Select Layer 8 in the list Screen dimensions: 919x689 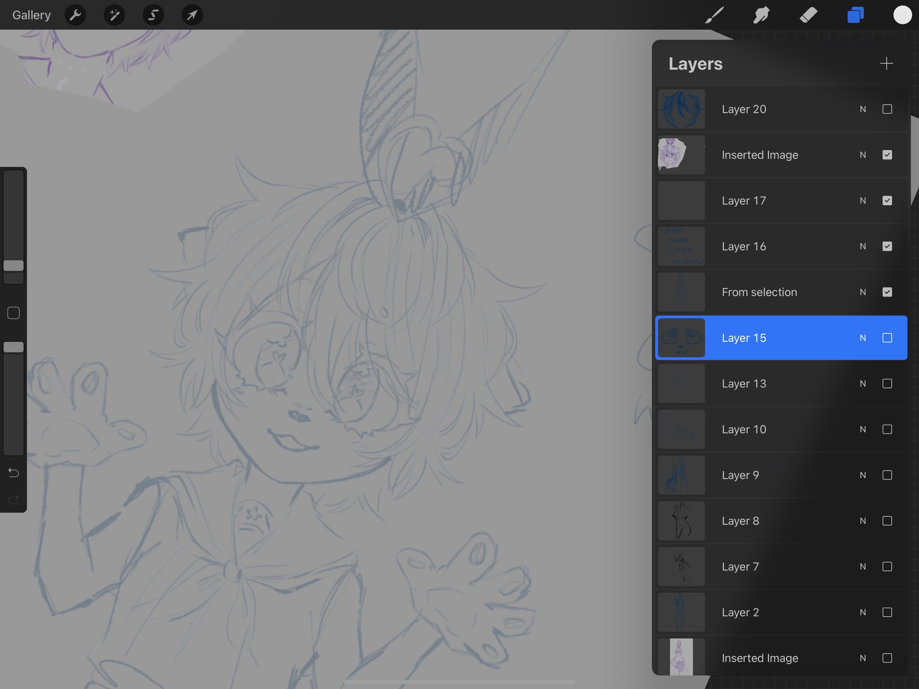click(x=763, y=521)
